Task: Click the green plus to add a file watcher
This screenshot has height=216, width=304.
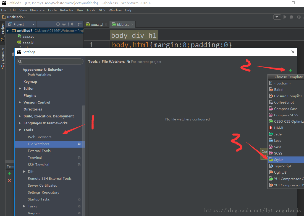Action: [x=290, y=71]
